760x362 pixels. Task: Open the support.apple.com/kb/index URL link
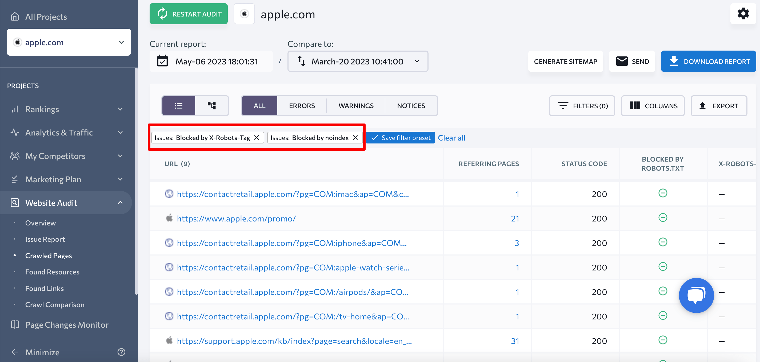pyautogui.click(x=294, y=340)
